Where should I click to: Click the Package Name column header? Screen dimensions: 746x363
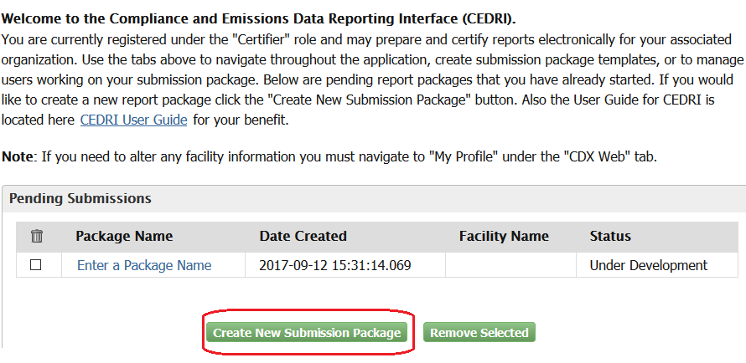click(x=124, y=236)
